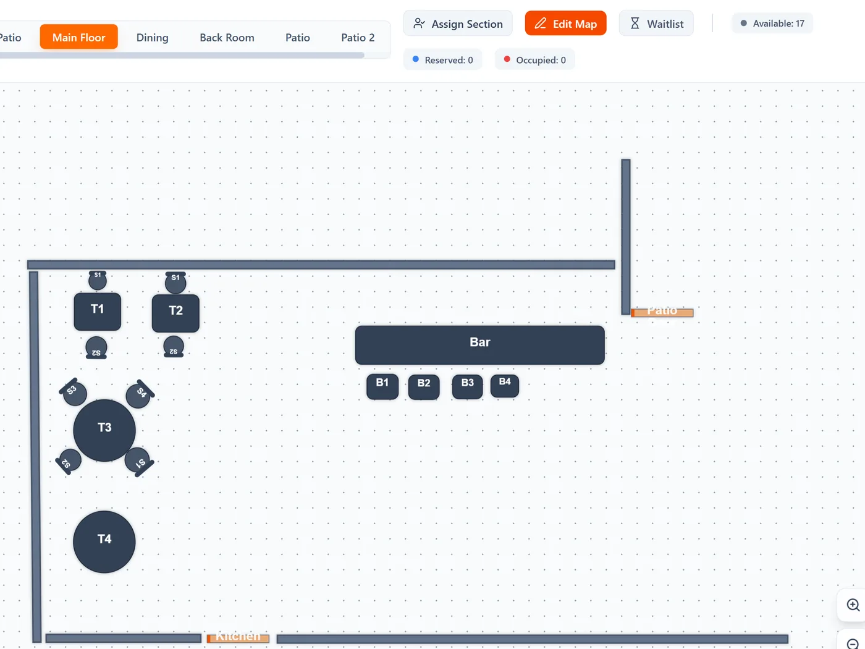Select bar stool B3
Screen dimensions: 865x649
[467, 386]
